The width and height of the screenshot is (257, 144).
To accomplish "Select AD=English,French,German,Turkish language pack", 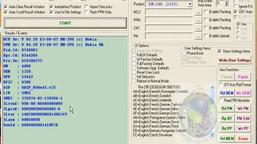I will (x=157, y=104).
